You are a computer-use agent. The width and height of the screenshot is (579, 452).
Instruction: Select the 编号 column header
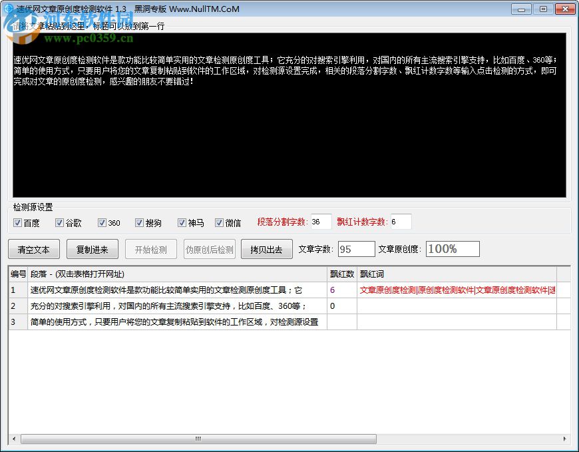[x=18, y=274]
